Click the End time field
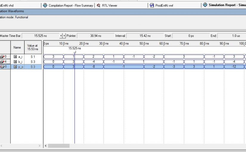 231,36
